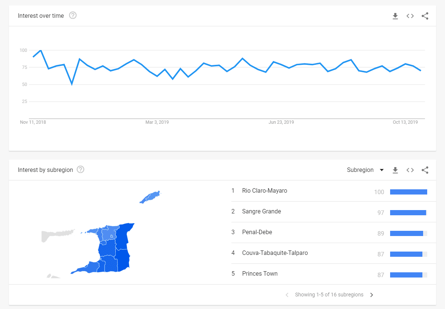Click the Rio Claro-Mayaro interest bar
Viewport: 445px width, 309px height.
pyautogui.click(x=409, y=192)
